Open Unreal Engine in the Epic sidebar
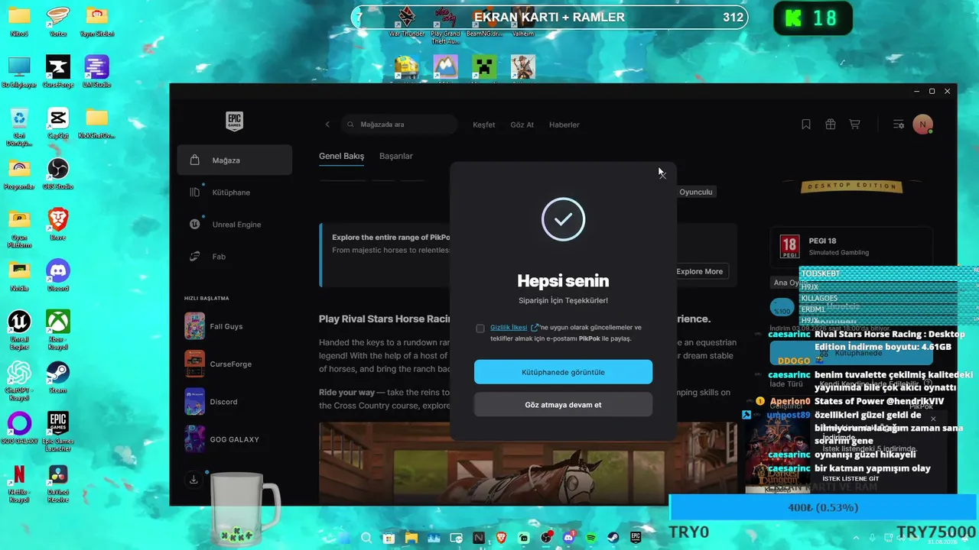This screenshot has width=979, height=550. (234, 225)
